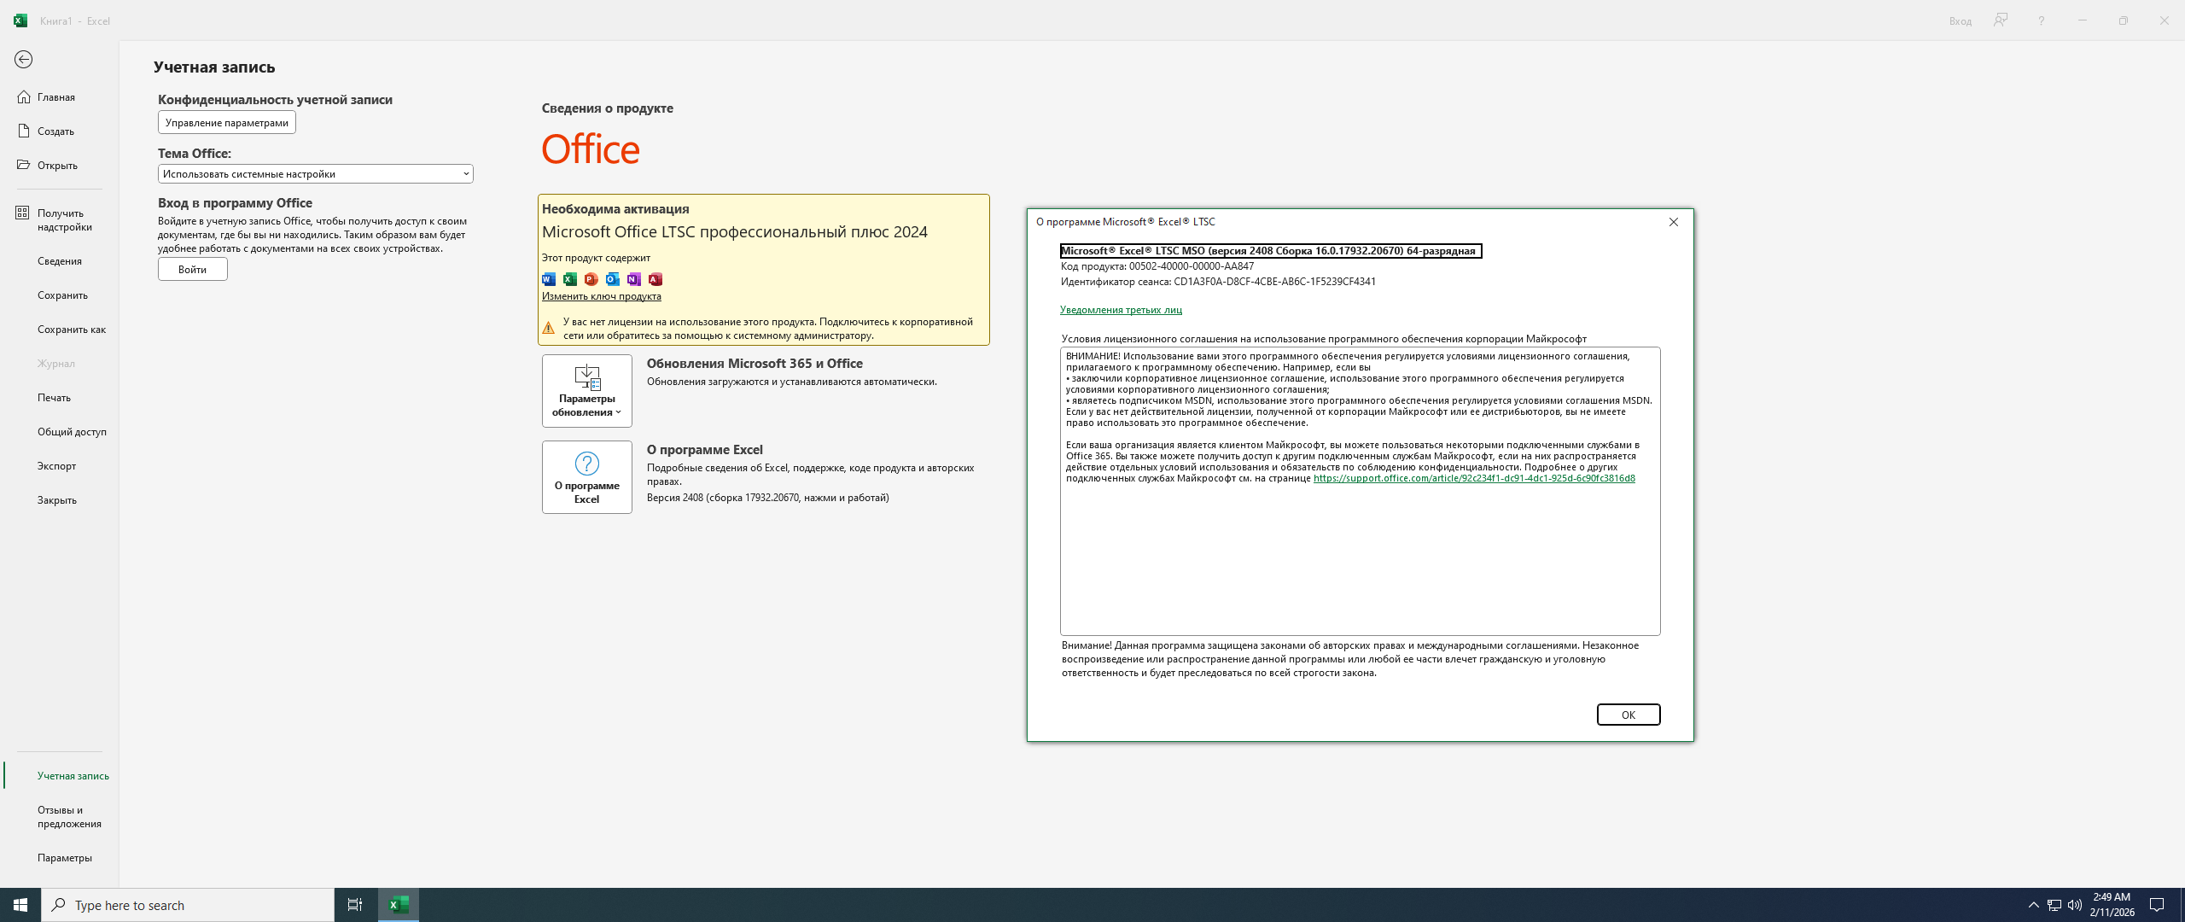Click the Sign In button

(x=192, y=269)
